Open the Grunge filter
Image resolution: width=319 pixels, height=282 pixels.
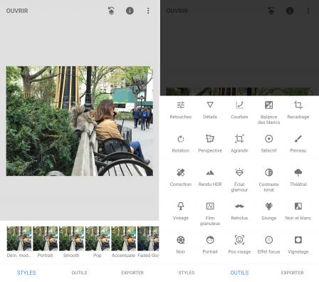268,211
